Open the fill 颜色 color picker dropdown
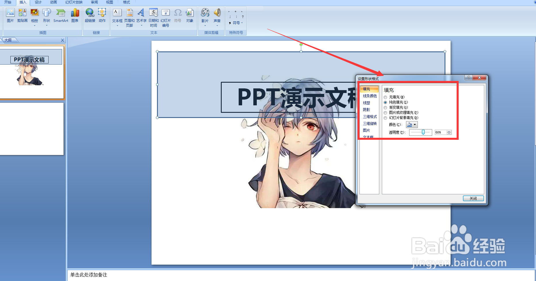The height and width of the screenshot is (281, 536). point(415,125)
